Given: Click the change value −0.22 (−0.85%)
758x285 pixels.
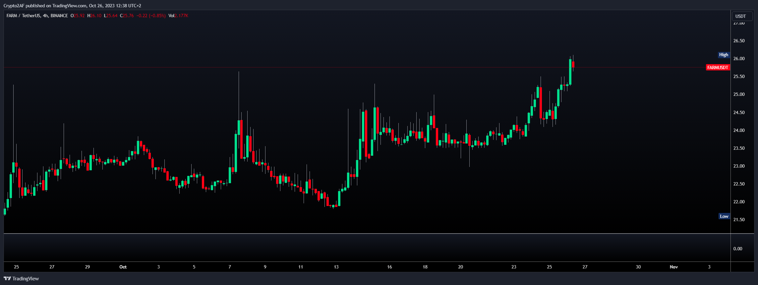Looking at the screenshot, I should coord(151,16).
